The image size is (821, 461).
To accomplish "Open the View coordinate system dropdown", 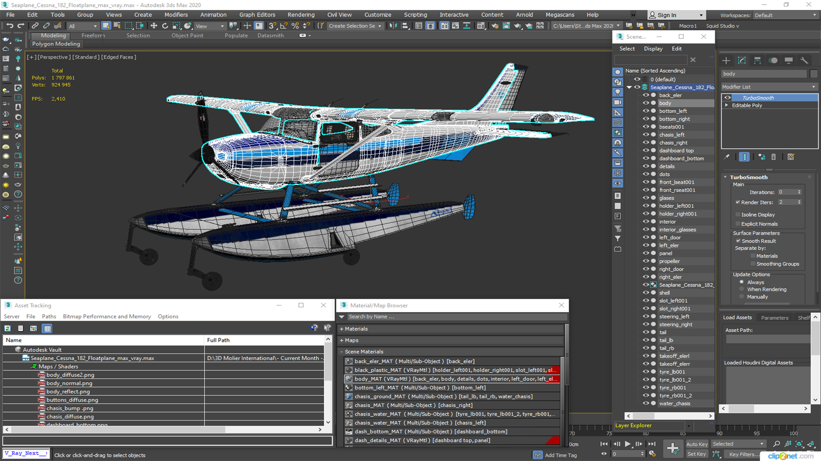I will (210, 26).
